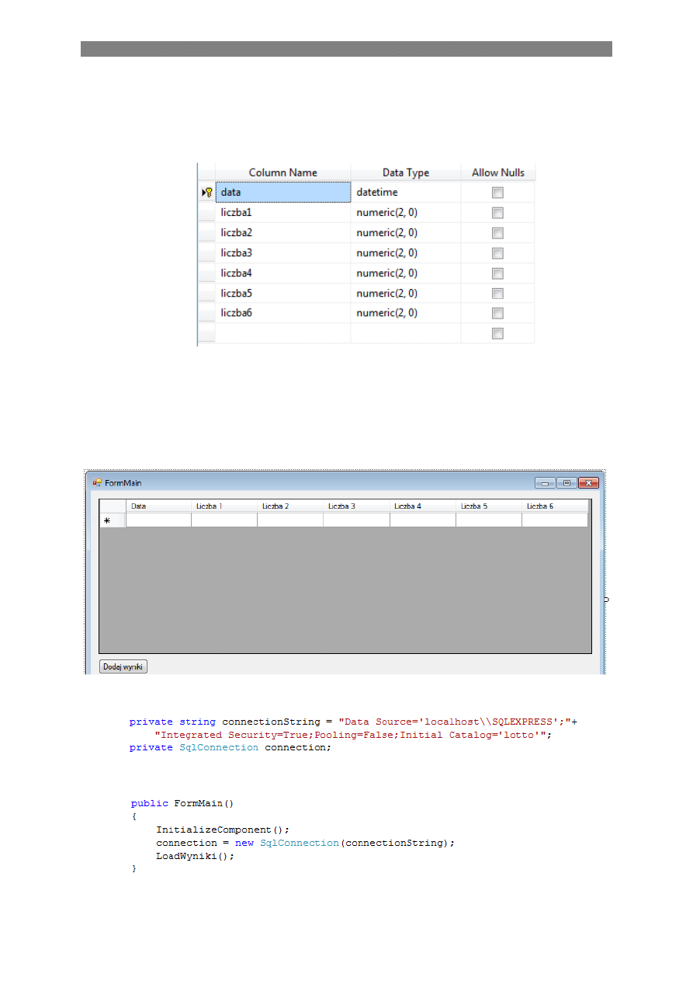Check Allow Nulls for liczba3
Viewport: 693px width, 981px height.
pyautogui.click(x=497, y=253)
